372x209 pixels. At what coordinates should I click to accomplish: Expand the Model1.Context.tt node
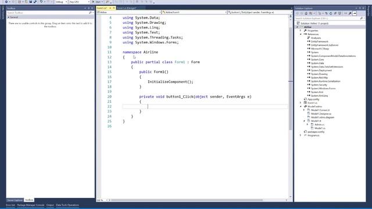click(304, 110)
